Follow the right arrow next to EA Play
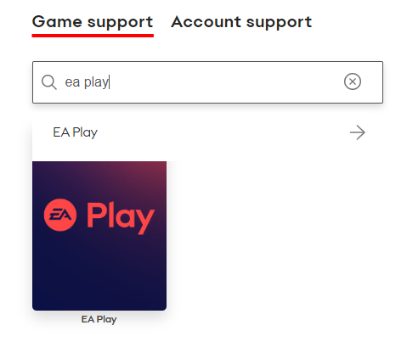The image size is (407, 342). coord(358,132)
